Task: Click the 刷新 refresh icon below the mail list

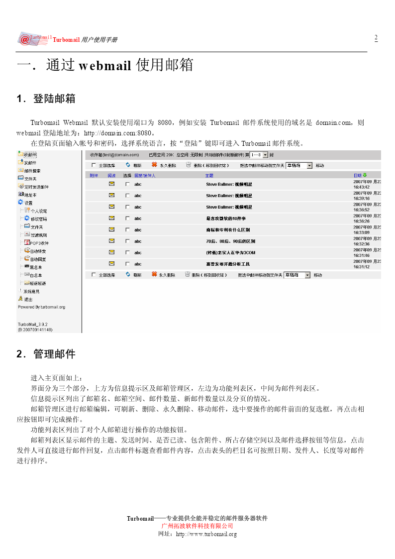Action: [x=128, y=274]
